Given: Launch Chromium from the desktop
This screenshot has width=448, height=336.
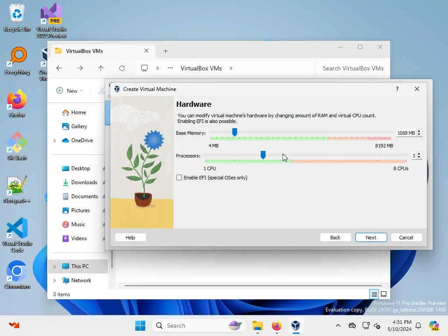Looking at the screenshot, I should (x=17, y=275).
